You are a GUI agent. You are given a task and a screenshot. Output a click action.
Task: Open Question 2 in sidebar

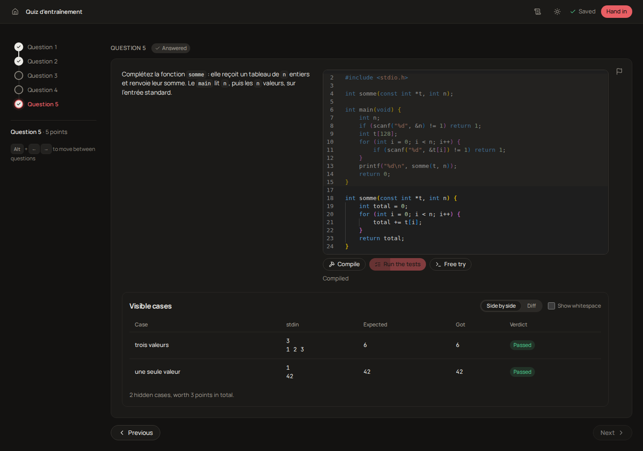[42, 61]
